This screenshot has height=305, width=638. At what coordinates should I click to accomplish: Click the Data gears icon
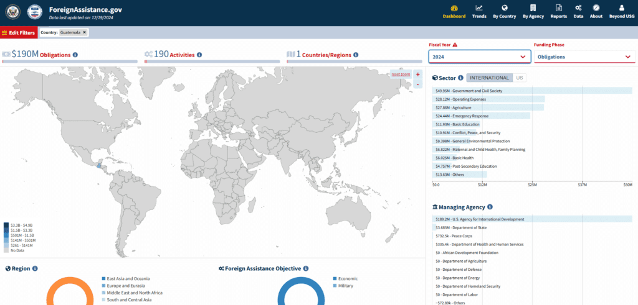pos(578,8)
